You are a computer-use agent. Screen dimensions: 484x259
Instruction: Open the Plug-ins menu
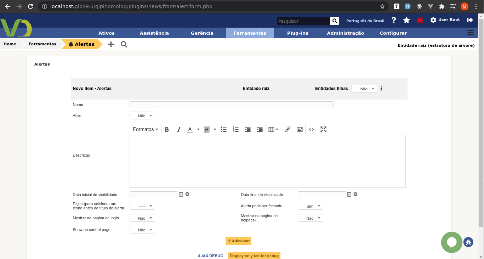298,33
